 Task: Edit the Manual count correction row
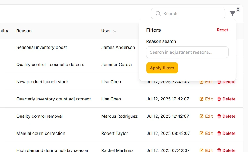[206, 134]
